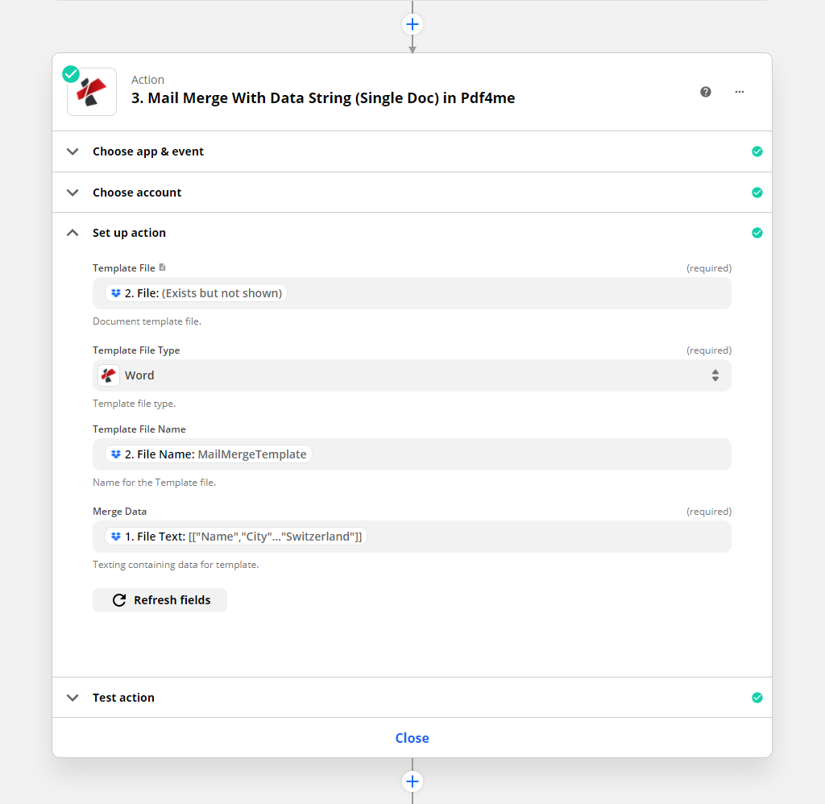Expand the Test action section
The height and width of the screenshot is (804, 825).
point(73,698)
